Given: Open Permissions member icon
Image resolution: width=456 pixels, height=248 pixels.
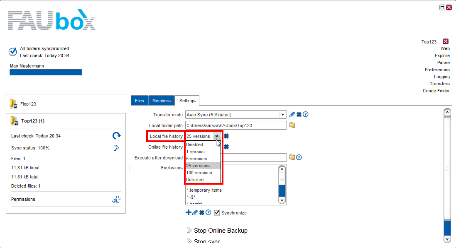Looking at the screenshot, I should [x=116, y=200].
